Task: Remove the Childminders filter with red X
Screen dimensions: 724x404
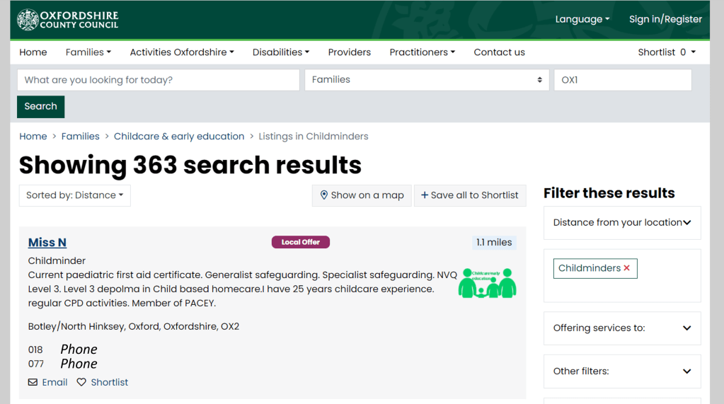Action: tap(626, 268)
